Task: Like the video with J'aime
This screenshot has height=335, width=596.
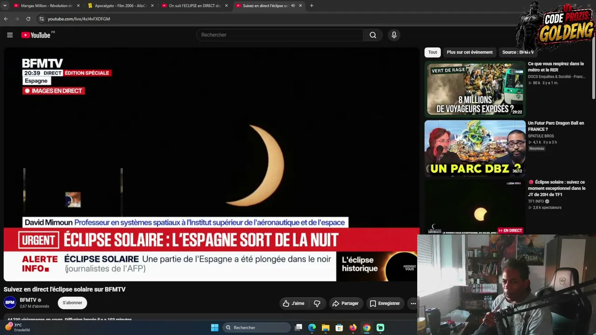Action: coord(293,303)
